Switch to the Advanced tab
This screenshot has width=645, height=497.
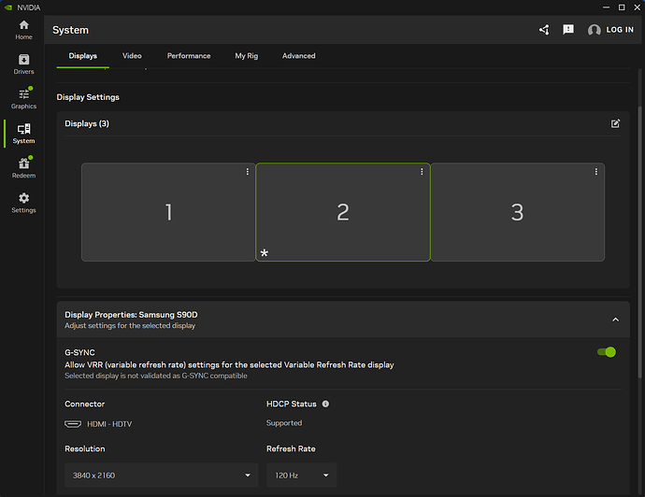[298, 56]
